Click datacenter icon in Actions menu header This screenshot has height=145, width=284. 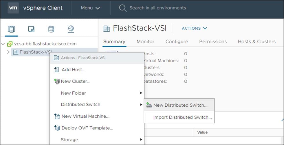[x=56, y=58]
